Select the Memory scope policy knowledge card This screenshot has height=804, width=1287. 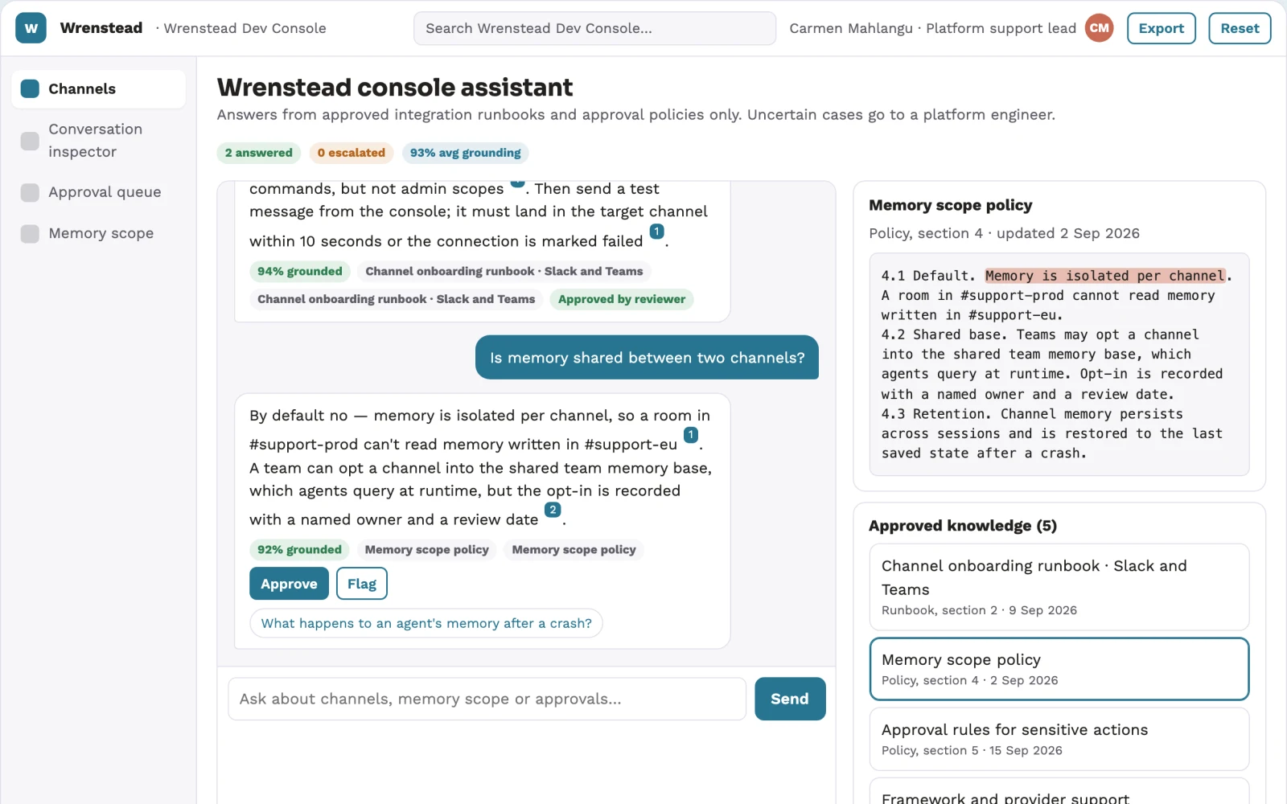tap(1059, 669)
